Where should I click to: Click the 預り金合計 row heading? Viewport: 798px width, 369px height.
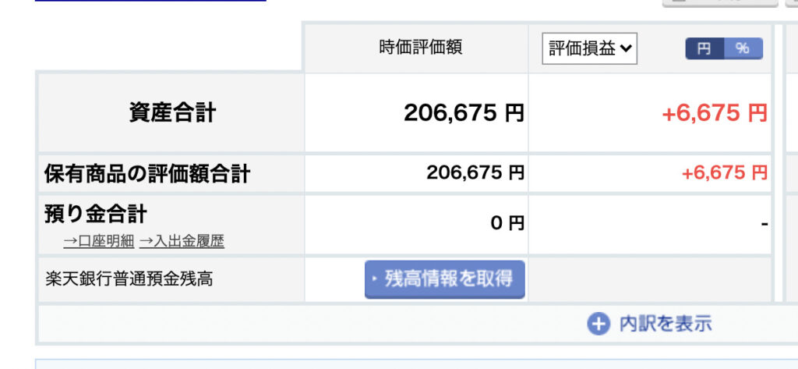96,214
